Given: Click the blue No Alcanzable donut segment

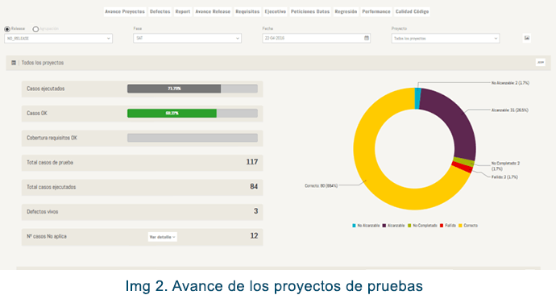Looking at the screenshot, I should click(x=417, y=98).
